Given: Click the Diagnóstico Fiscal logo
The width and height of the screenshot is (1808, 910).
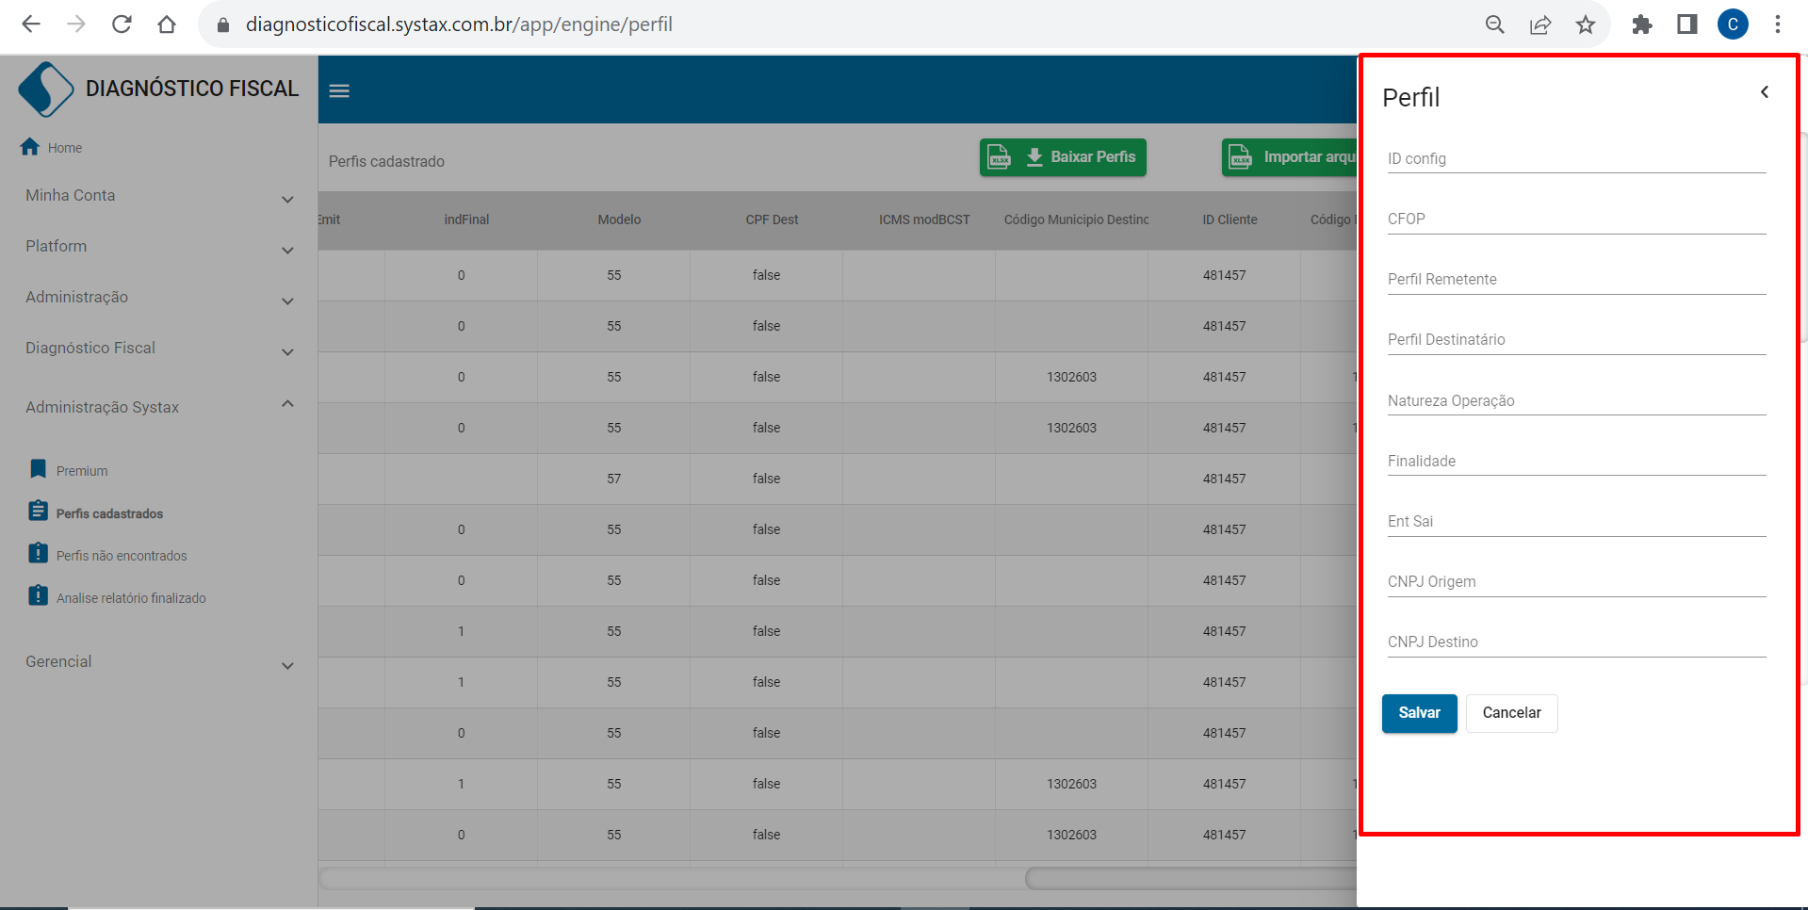Looking at the screenshot, I should point(45,89).
